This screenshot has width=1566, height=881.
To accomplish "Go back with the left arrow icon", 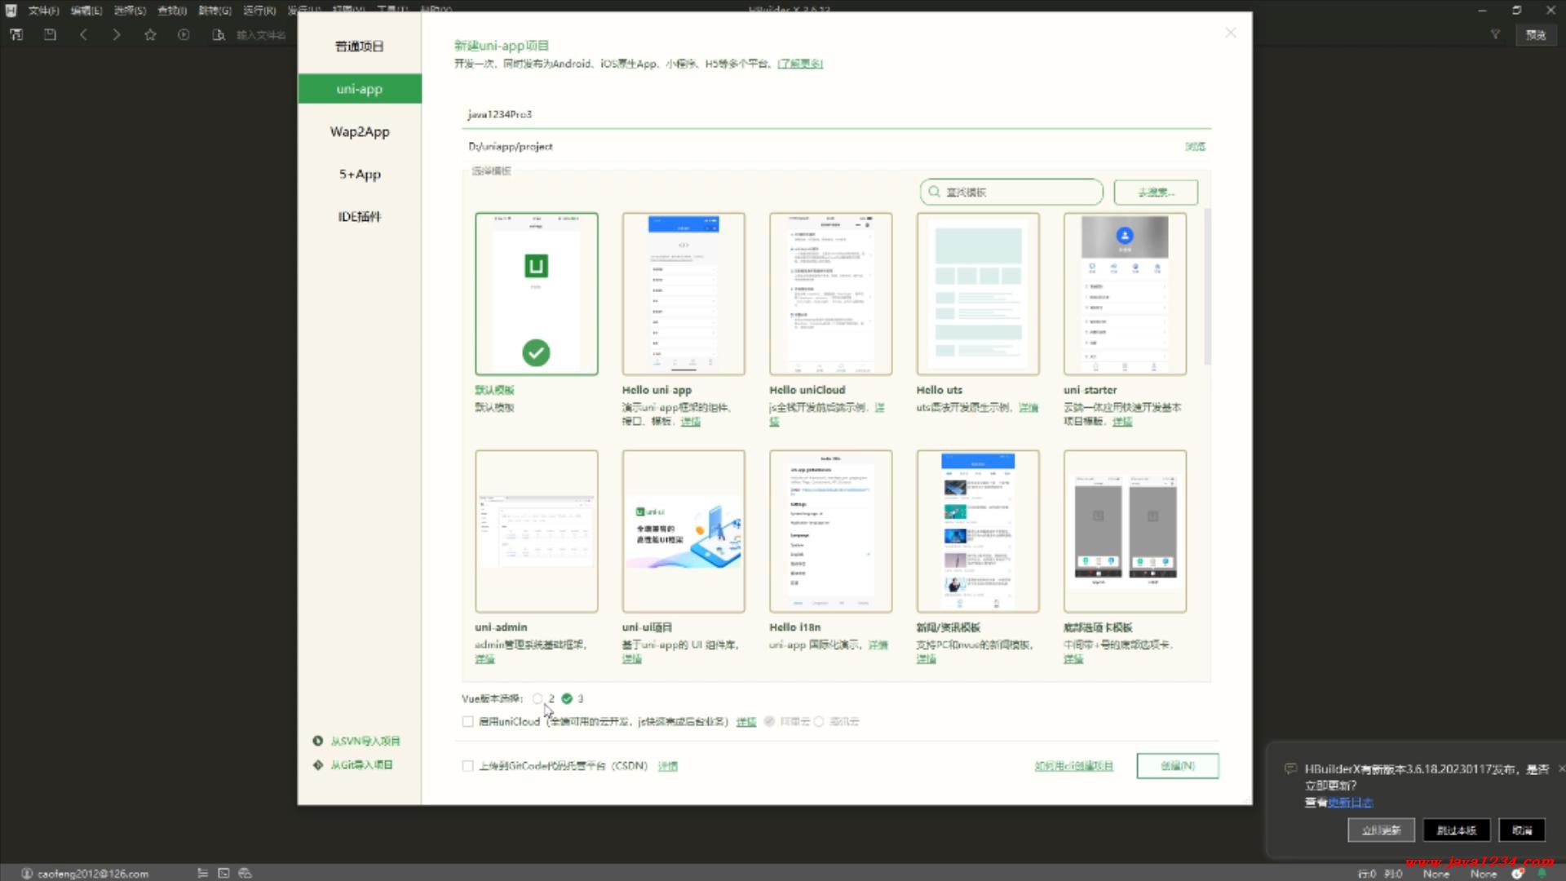I will click(83, 35).
